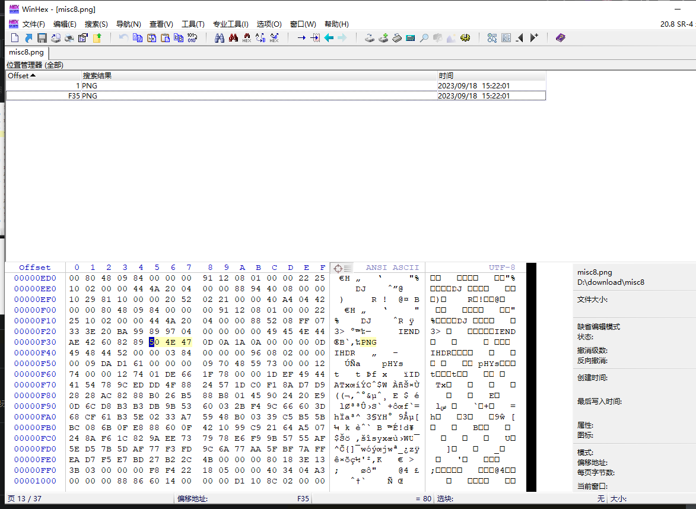The height and width of the screenshot is (509, 696).
Task: Open the 编辑(E) menu
Action: coord(65,24)
